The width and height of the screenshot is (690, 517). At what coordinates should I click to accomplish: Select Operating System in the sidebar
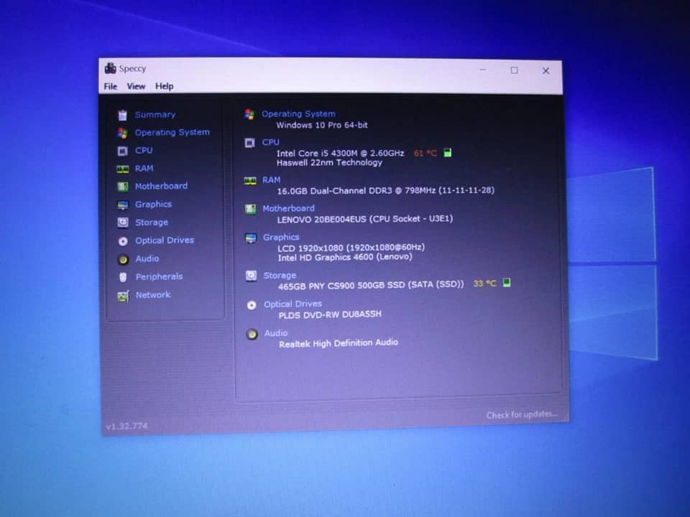tap(172, 132)
